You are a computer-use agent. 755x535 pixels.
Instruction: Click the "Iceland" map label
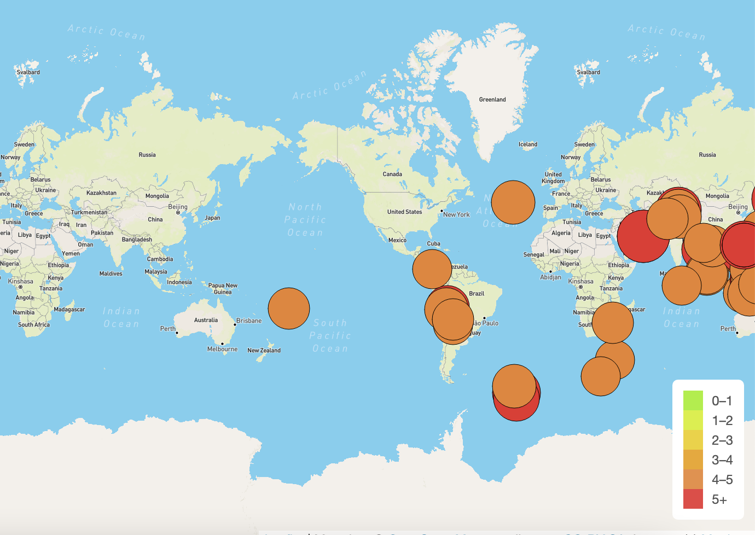coord(528,144)
